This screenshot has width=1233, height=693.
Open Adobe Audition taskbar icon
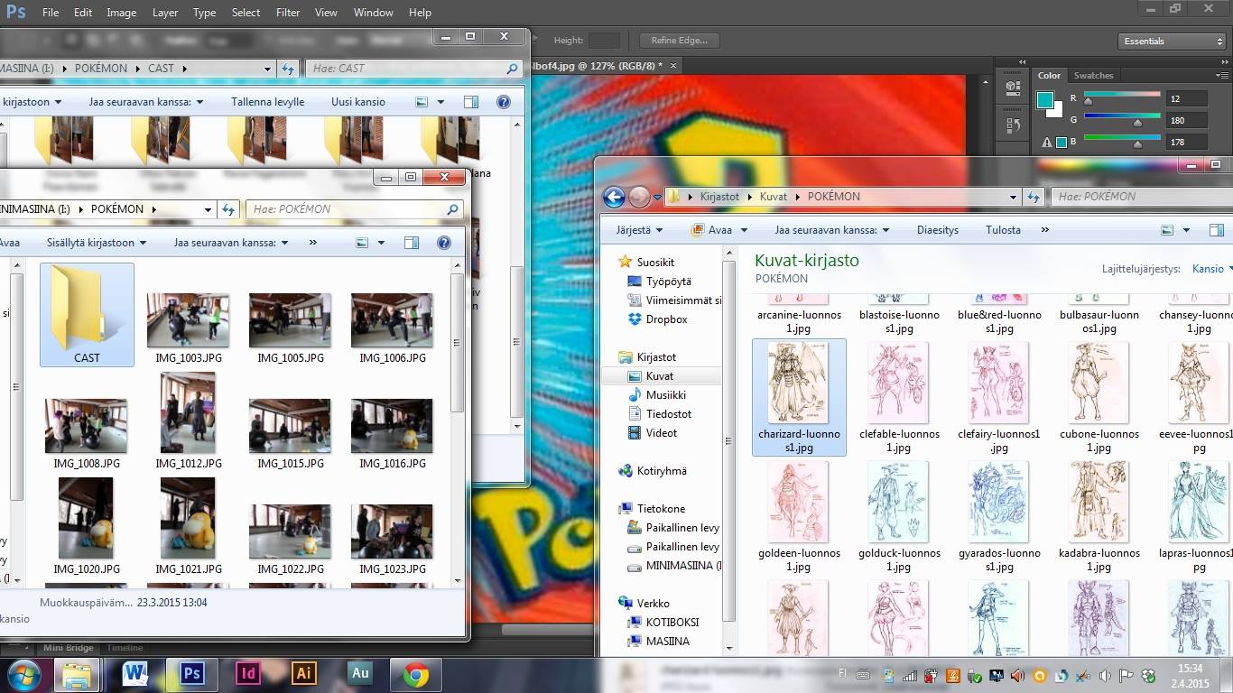(x=360, y=673)
